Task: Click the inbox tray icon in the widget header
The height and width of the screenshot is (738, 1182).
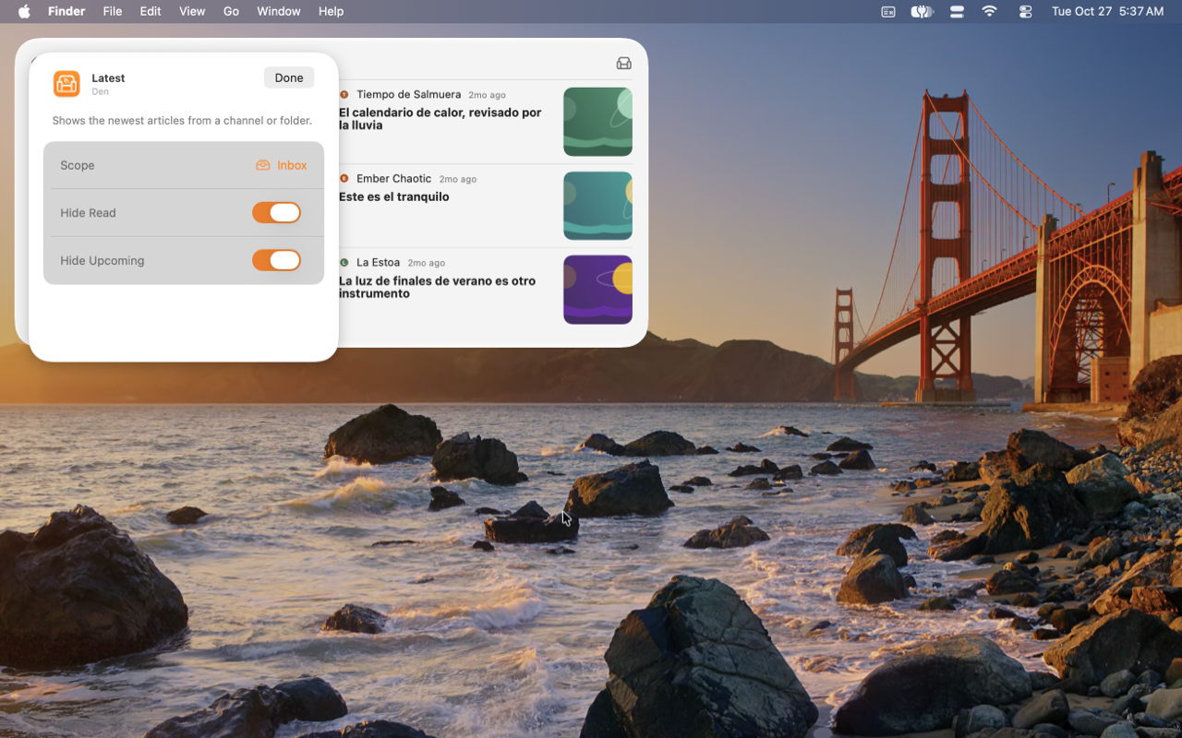Action: tap(624, 63)
